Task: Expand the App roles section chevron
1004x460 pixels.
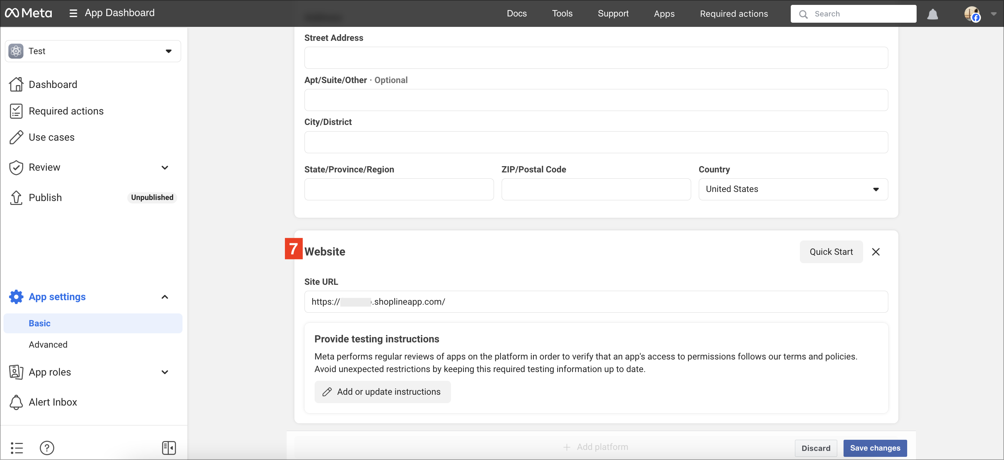Action: pyautogui.click(x=165, y=372)
